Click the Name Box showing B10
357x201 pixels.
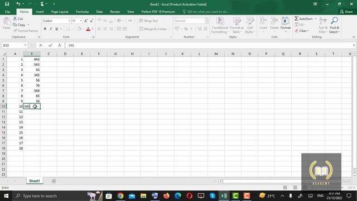12,45
